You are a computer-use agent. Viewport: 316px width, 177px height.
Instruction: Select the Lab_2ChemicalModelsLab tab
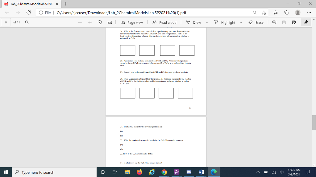(x=31, y=4)
